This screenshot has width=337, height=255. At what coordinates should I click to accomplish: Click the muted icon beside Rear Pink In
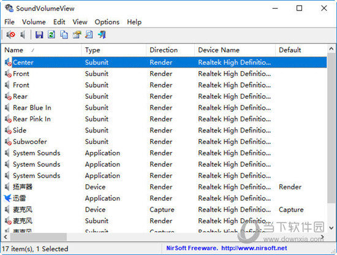[x=8, y=119]
